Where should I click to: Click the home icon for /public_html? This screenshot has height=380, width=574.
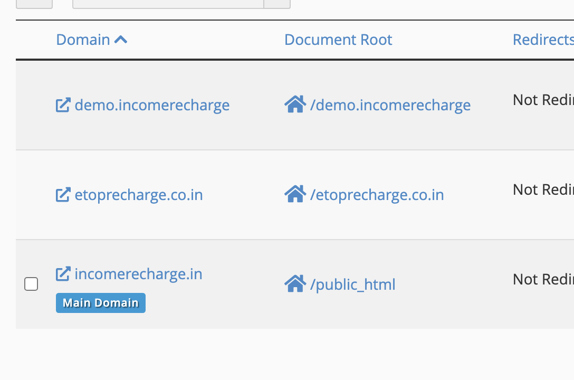pos(295,284)
